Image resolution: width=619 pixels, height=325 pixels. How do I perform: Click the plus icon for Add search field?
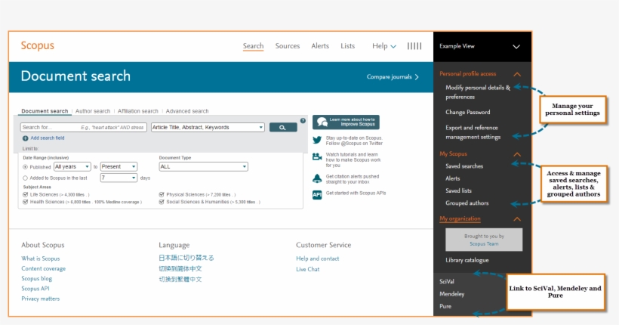(25, 138)
